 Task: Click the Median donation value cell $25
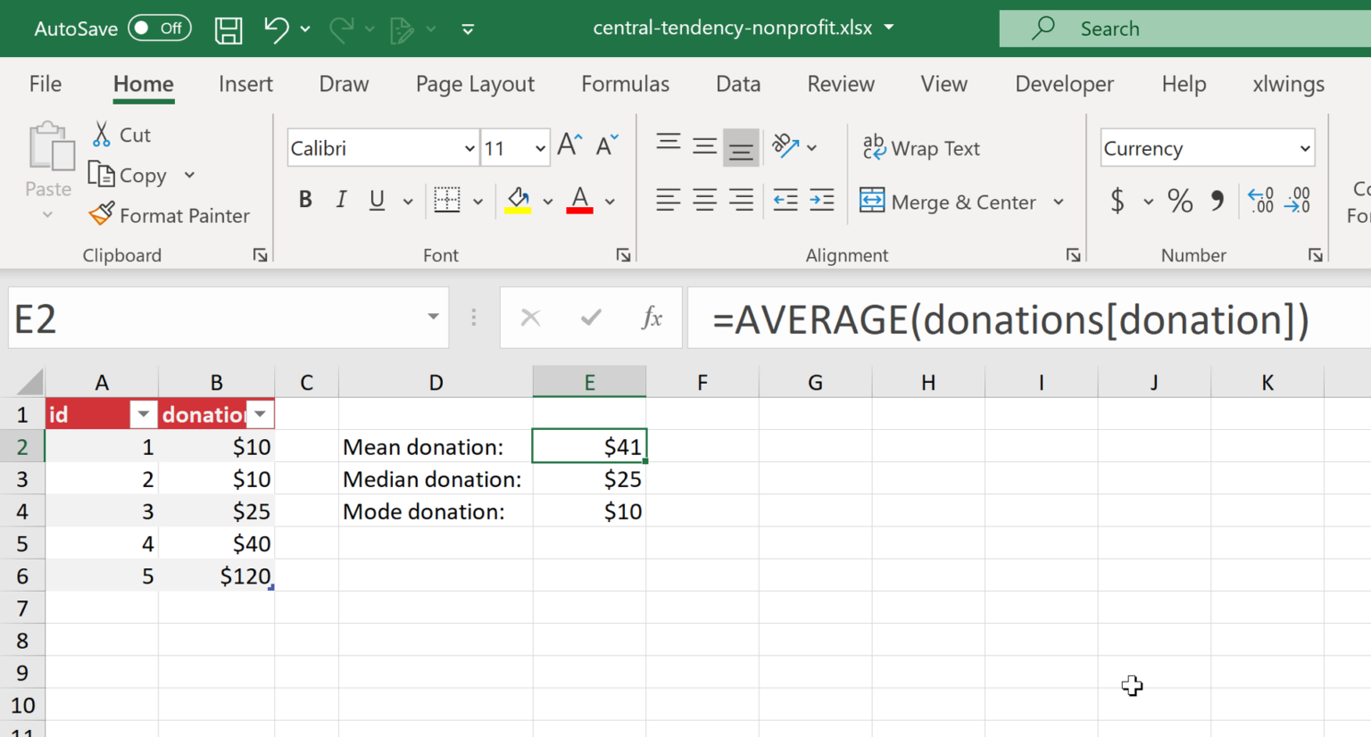point(589,479)
